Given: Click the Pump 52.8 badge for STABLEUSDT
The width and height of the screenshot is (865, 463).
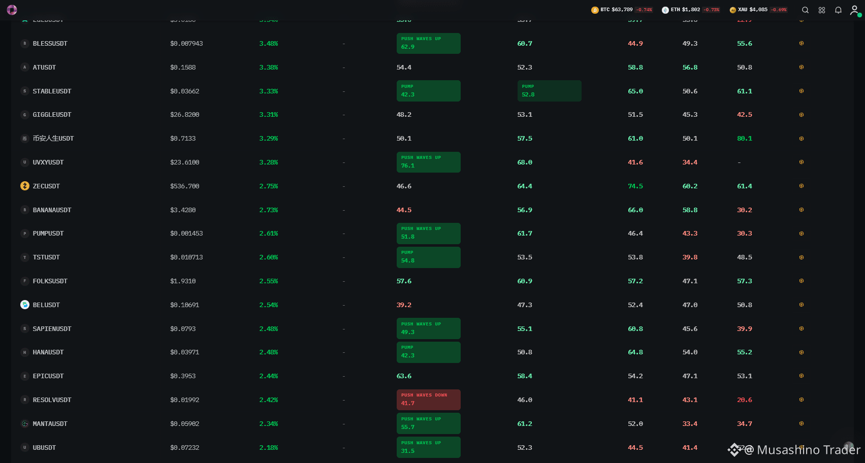Looking at the screenshot, I should point(549,91).
